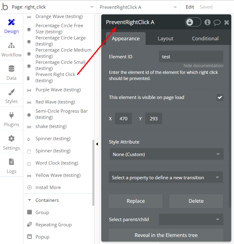Open the Workflow section
Screen dimensions: 234x244
pos(11,49)
